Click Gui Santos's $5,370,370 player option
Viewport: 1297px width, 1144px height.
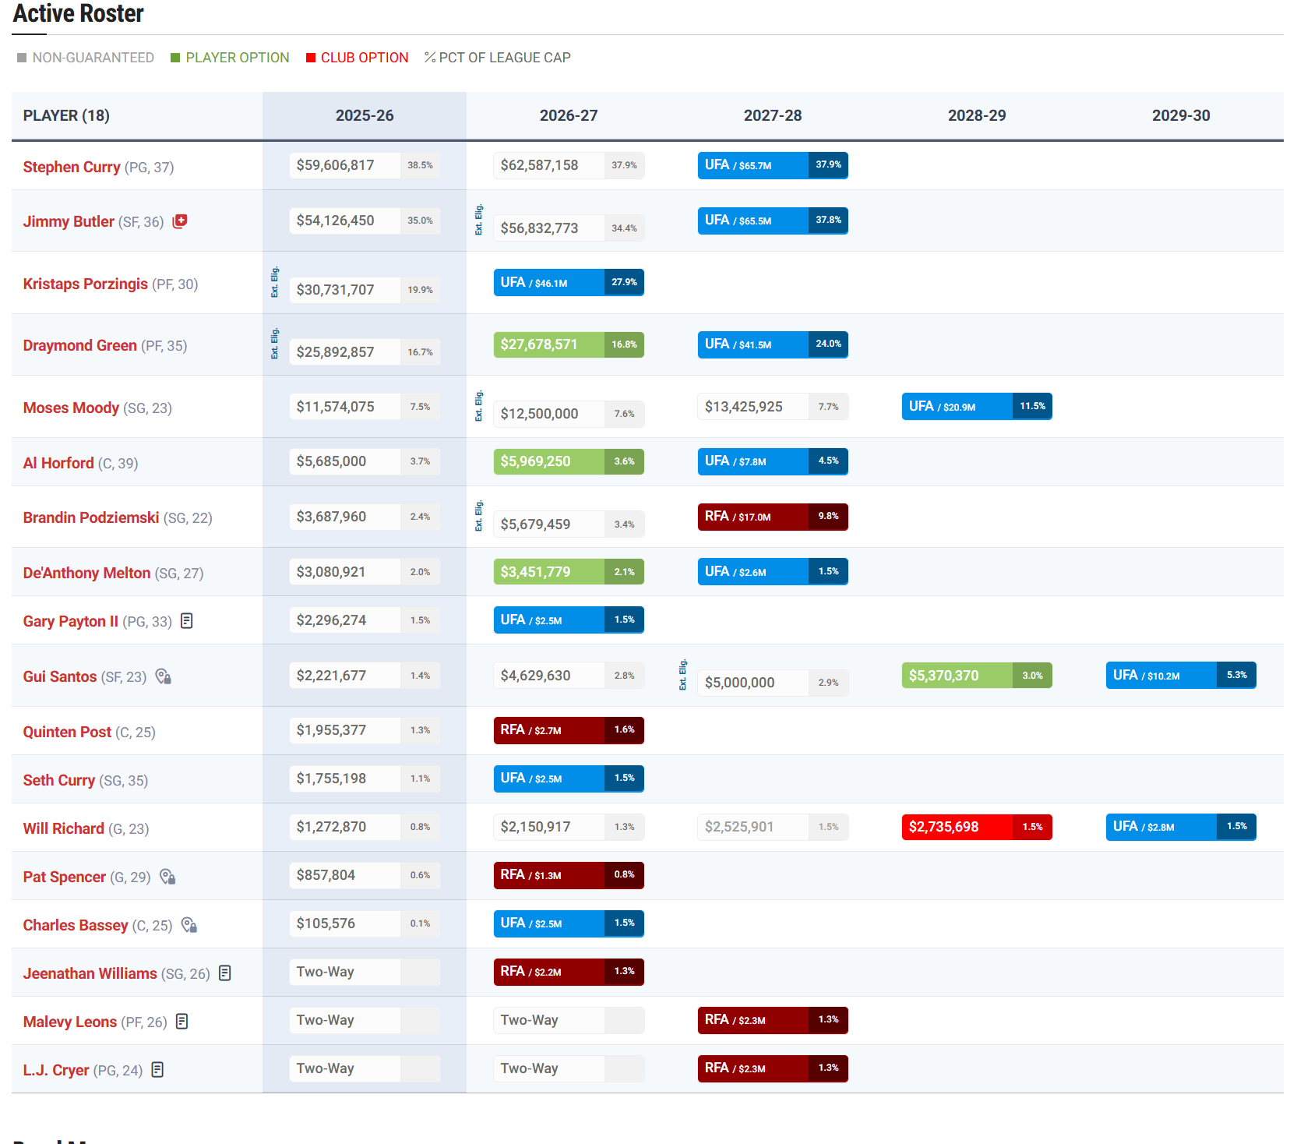click(977, 676)
